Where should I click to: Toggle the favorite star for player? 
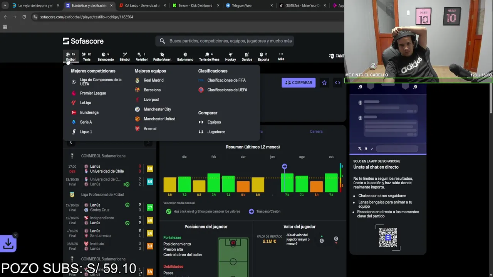point(324,83)
